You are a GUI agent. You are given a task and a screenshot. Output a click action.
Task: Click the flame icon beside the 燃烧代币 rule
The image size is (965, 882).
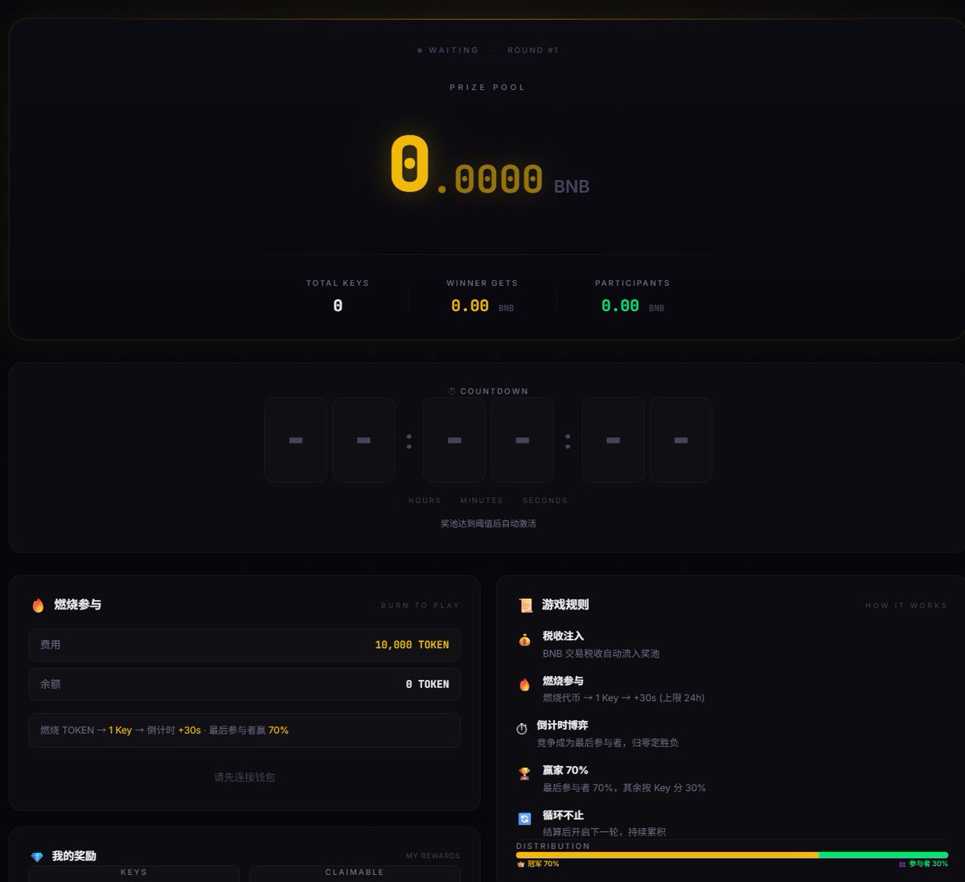524,685
